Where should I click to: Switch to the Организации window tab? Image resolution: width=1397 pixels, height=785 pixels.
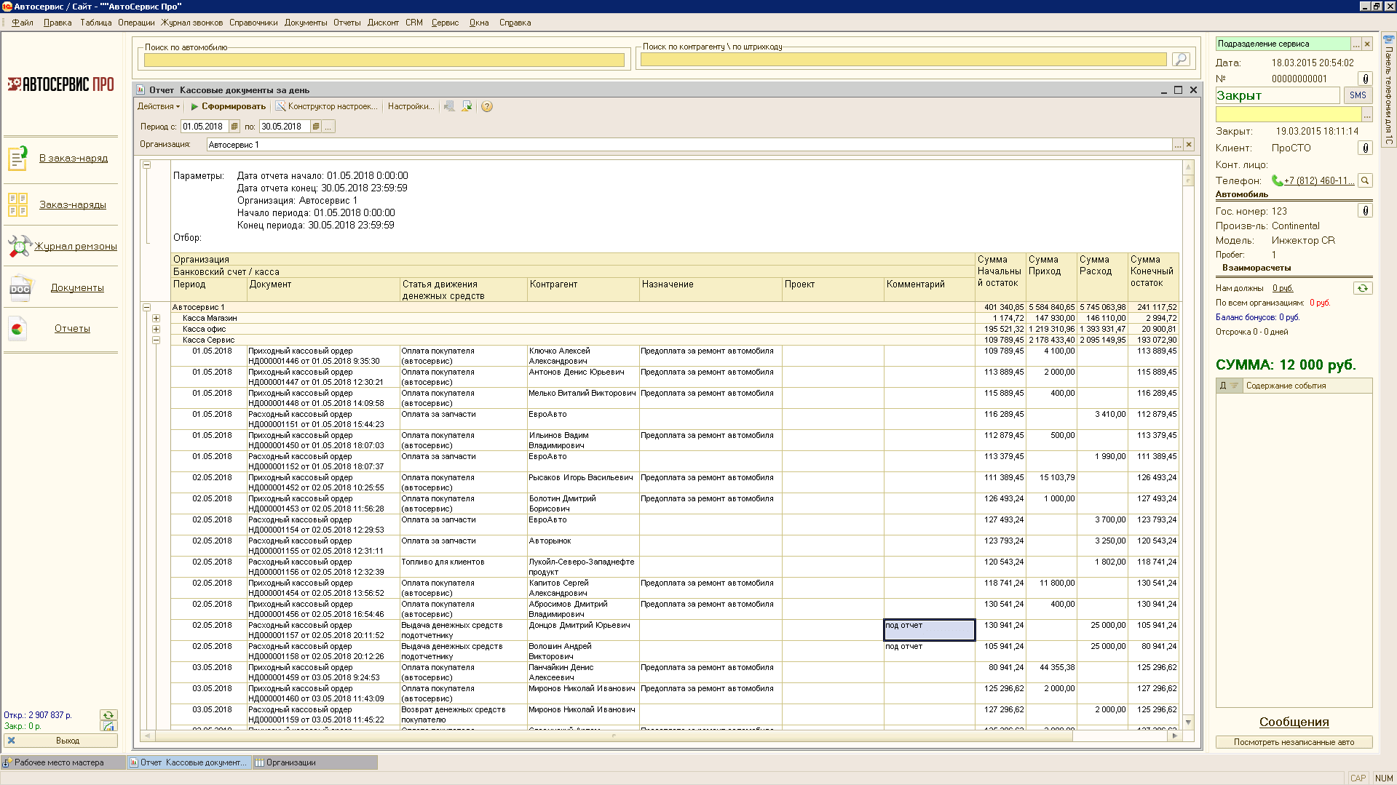(290, 762)
